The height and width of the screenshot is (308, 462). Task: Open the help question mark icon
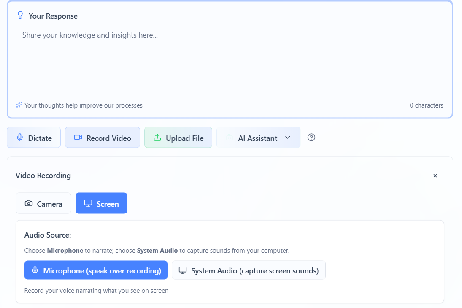point(311,137)
